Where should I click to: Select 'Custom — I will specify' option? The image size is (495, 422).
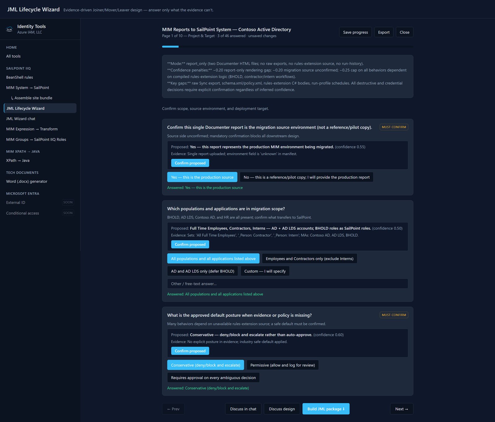[x=265, y=271]
